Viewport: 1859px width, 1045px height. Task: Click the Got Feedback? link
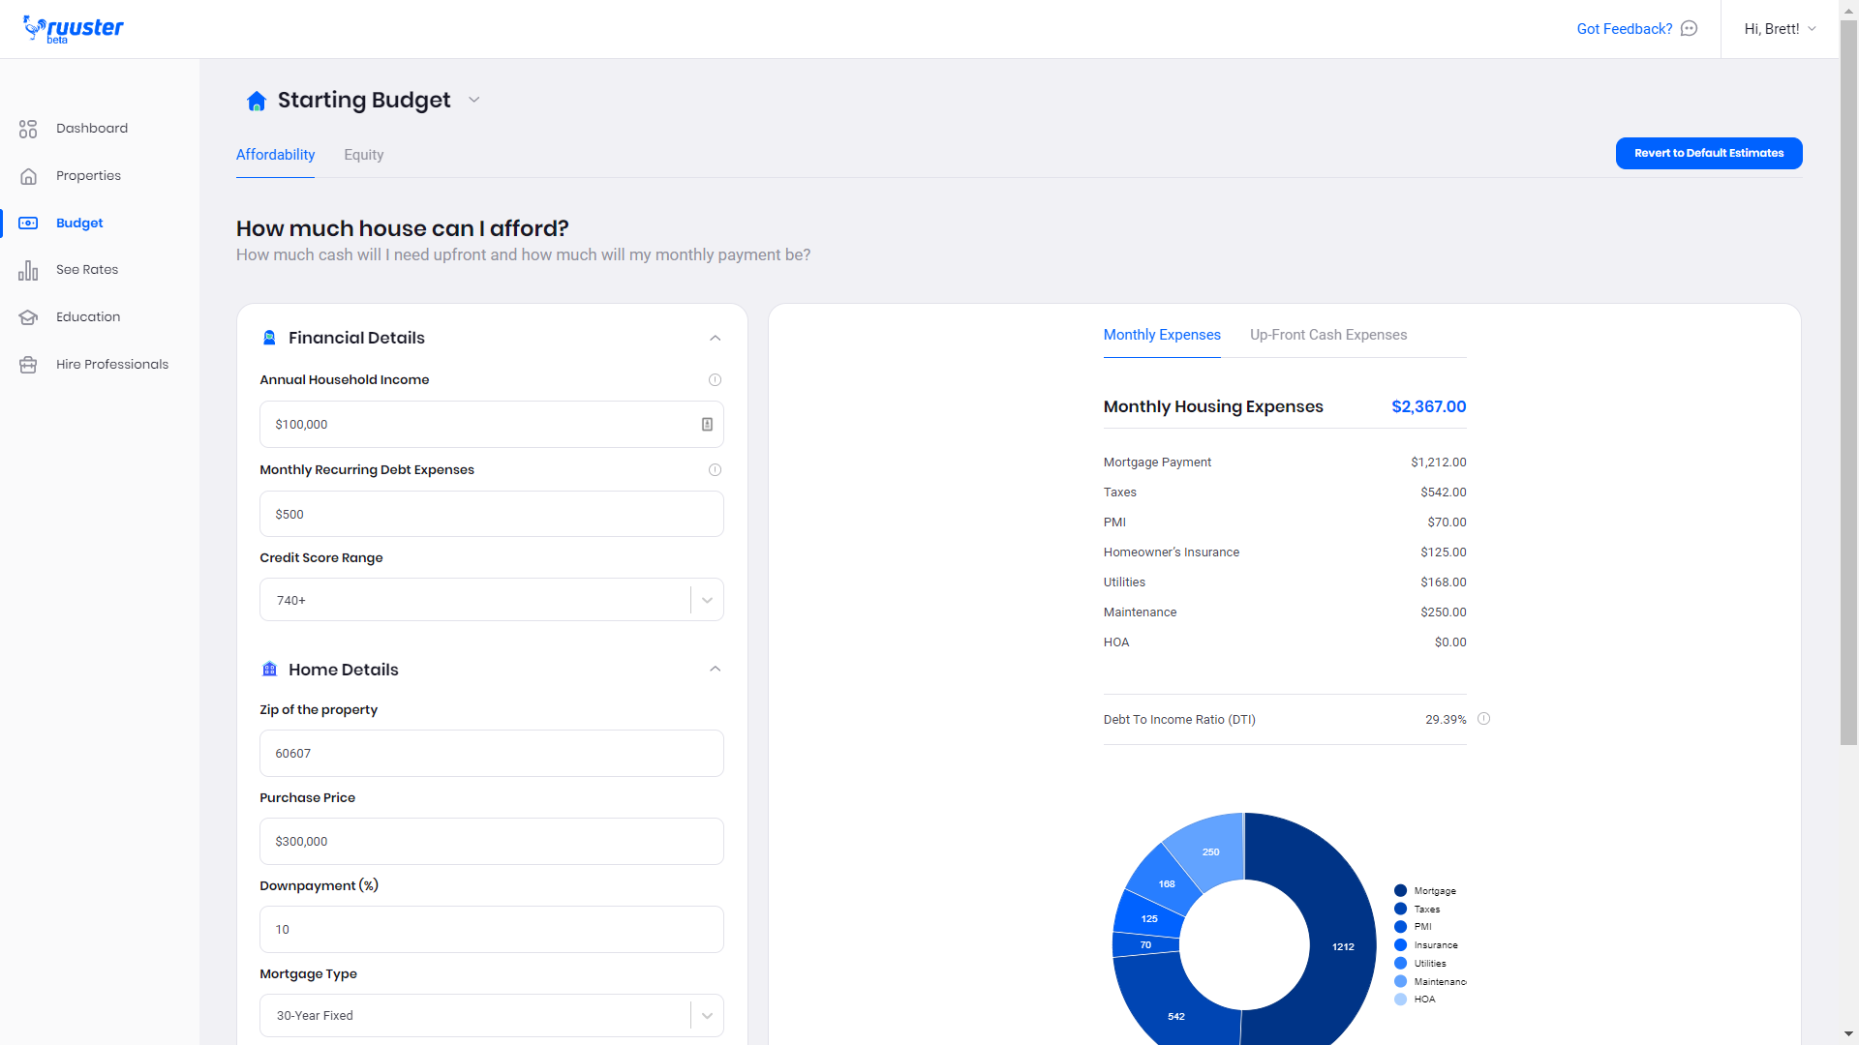[1624, 29]
